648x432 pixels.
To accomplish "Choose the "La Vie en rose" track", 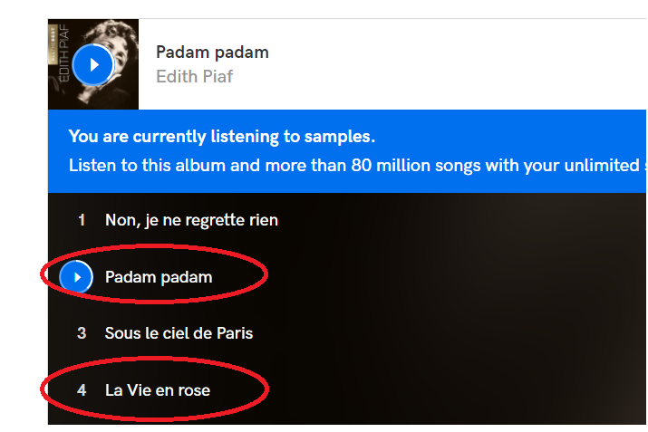I will [158, 390].
